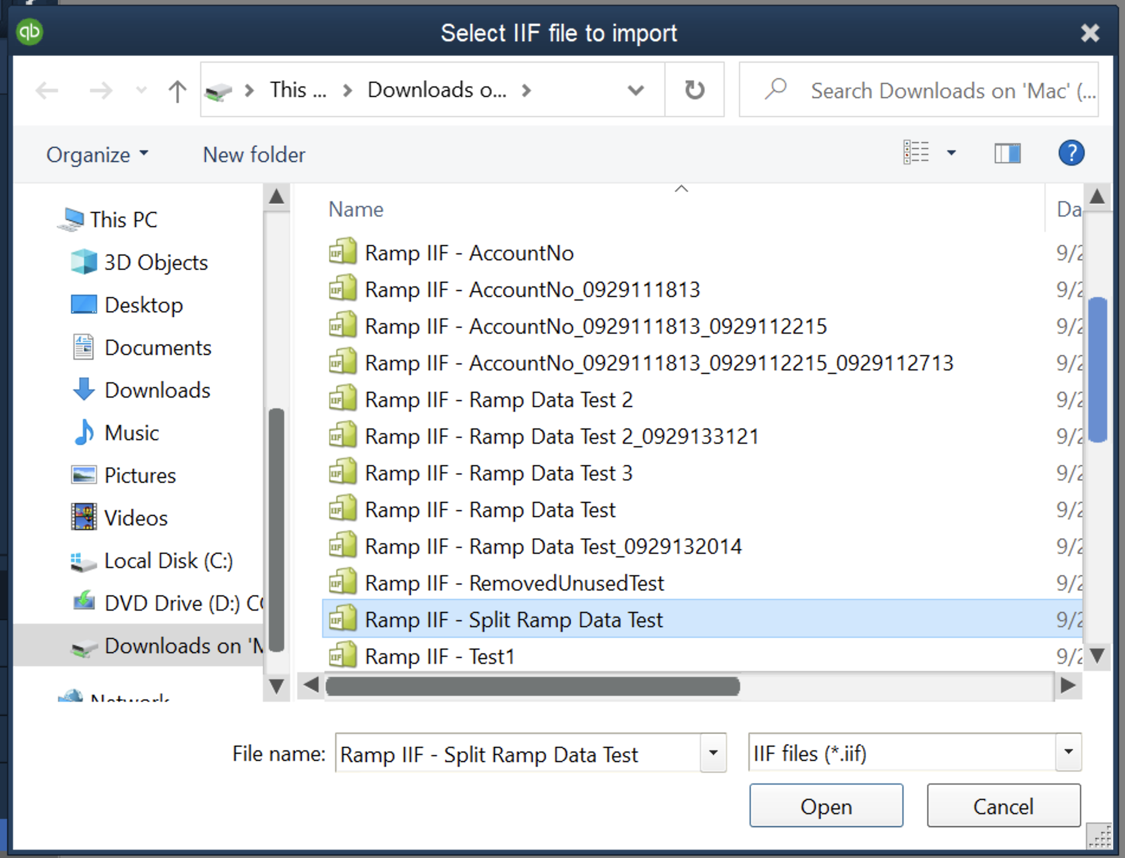Click the file list scroll down arrow
Image resolution: width=1125 pixels, height=858 pixels.
coord(1097,656)
